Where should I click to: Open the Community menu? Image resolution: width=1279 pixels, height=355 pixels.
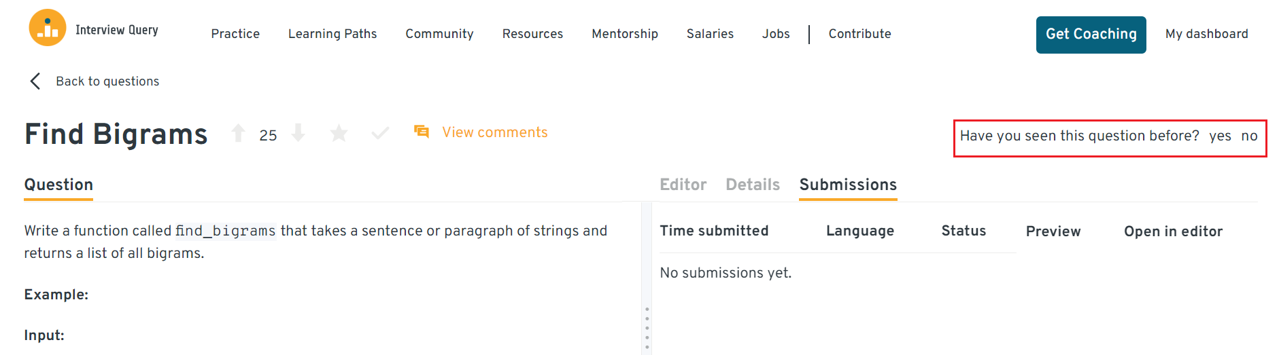click(x=439, y=34)
